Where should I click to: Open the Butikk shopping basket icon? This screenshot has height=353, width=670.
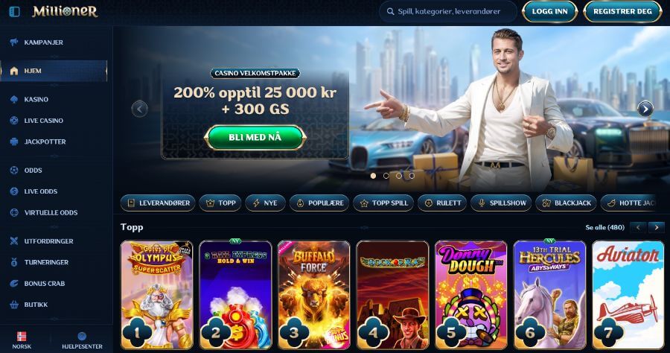click(14, 305)
